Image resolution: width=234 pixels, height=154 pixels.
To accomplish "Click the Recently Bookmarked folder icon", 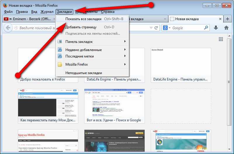I will [60, 50].
